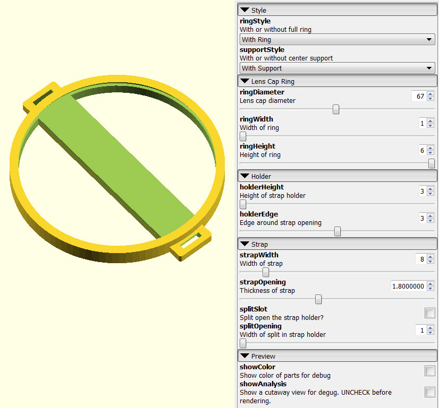Click the splitOpening value field

pyautogui.click(x=421, y=331)
